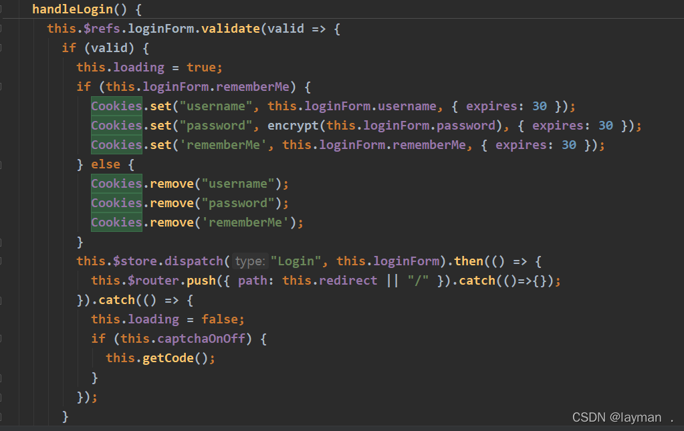Click the $refs token
The image size is (684, 431).
pyautogui.click(x=102, y=29)
